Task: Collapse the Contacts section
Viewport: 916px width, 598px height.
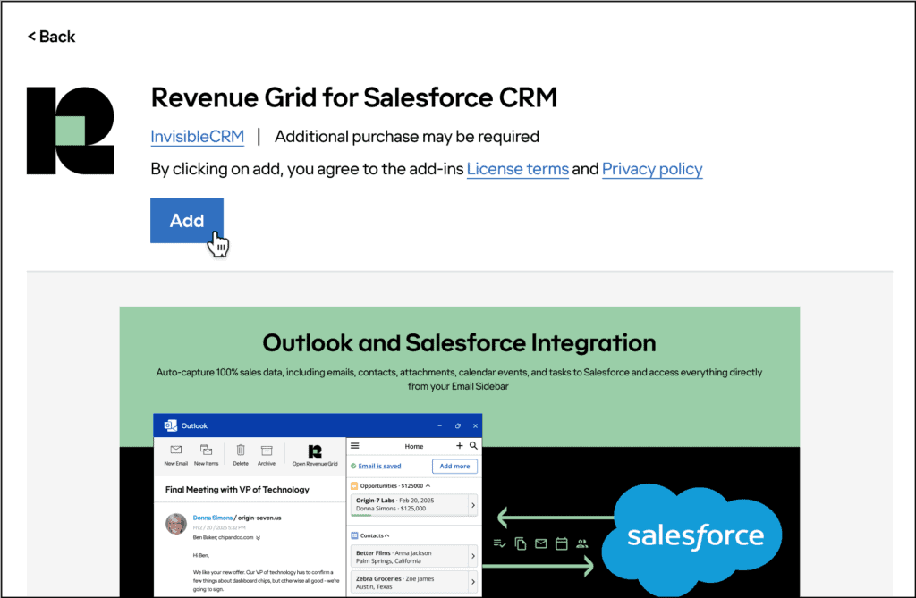Action: point(386,535)
